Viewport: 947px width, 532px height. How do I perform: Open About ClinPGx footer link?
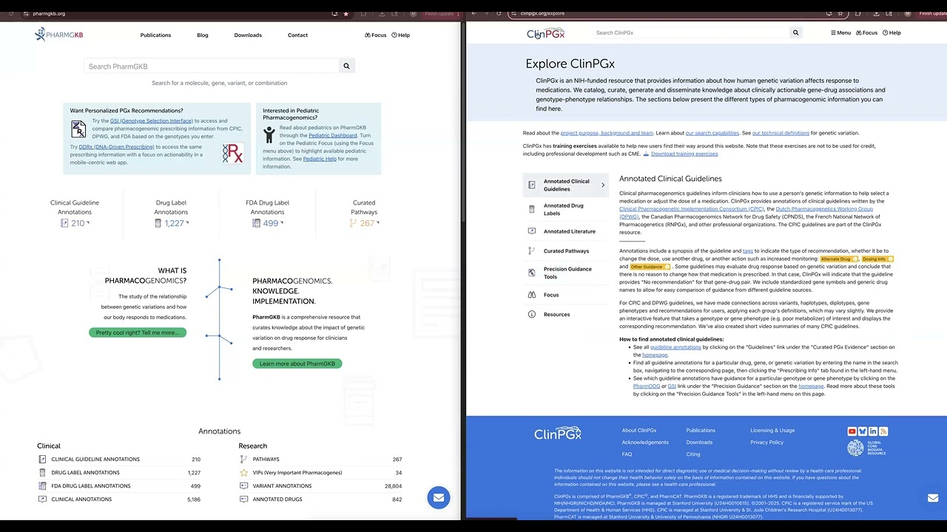(639, 431)
